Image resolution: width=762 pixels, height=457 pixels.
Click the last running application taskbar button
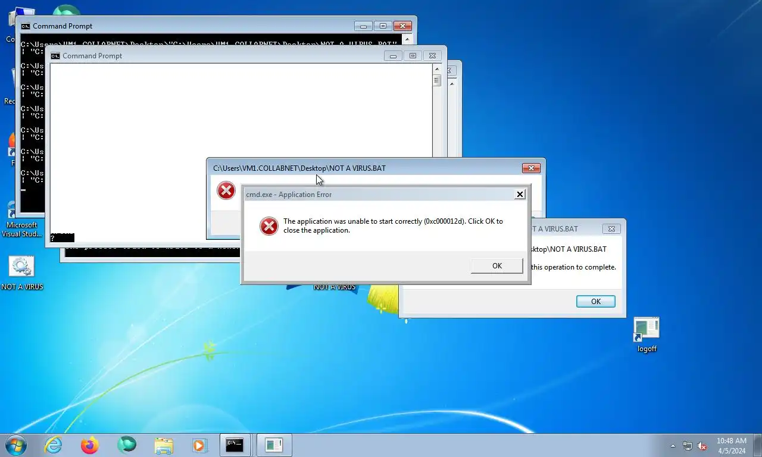point(273,445)
